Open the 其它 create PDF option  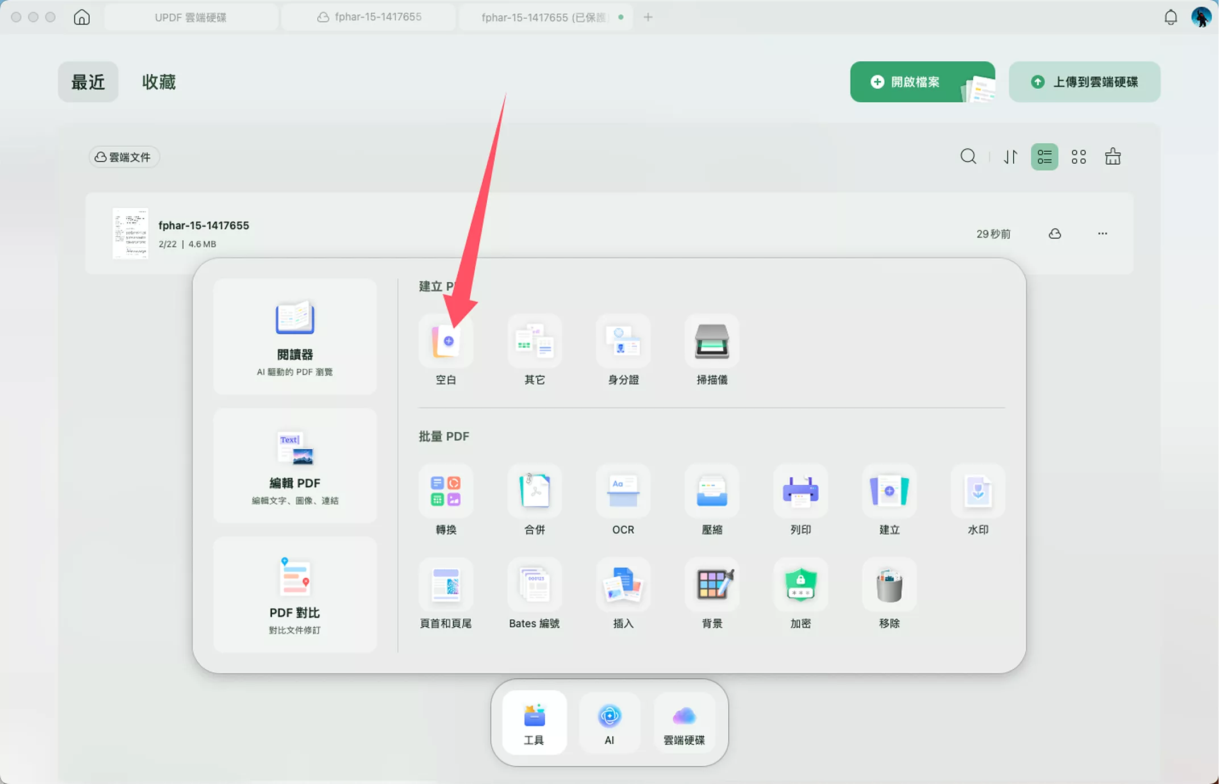coord(534,341)
